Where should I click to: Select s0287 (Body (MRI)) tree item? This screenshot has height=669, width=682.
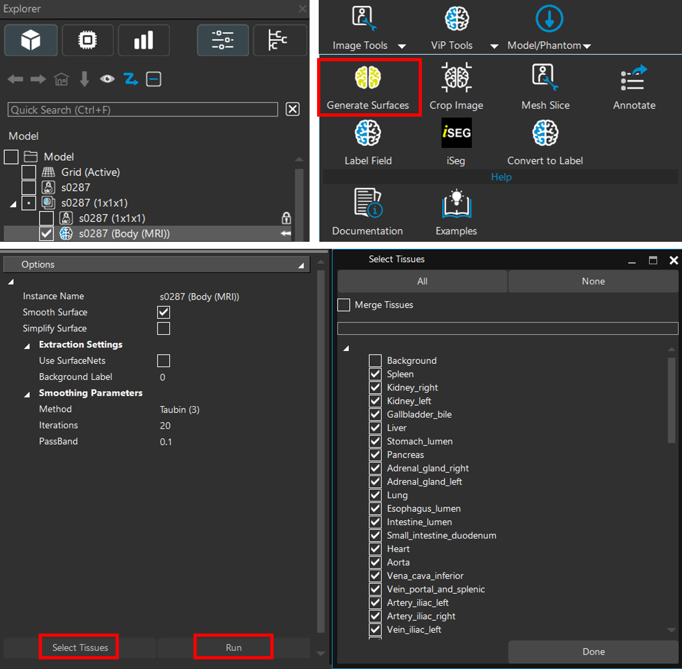click(x=124, y=234)
